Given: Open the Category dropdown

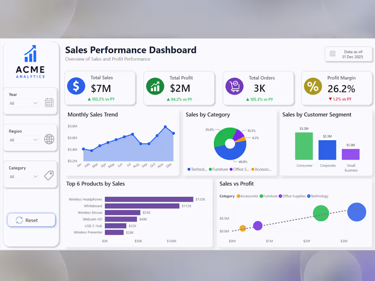Looking at the screenshot, I should coord(24,176).
